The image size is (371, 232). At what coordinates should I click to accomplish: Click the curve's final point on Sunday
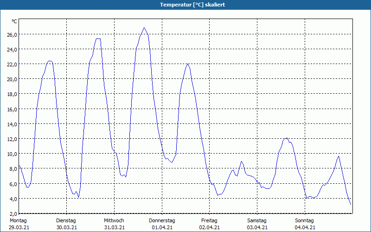click(351, 204)
